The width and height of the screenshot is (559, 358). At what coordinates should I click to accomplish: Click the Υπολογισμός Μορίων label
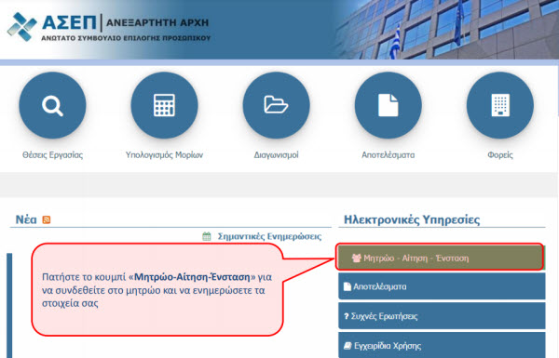tap(164, 155)
